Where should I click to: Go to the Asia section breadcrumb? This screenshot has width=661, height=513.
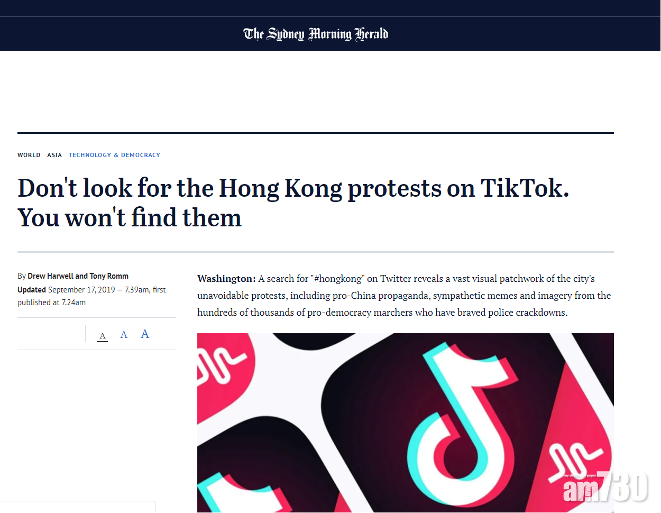click(54, 155)
